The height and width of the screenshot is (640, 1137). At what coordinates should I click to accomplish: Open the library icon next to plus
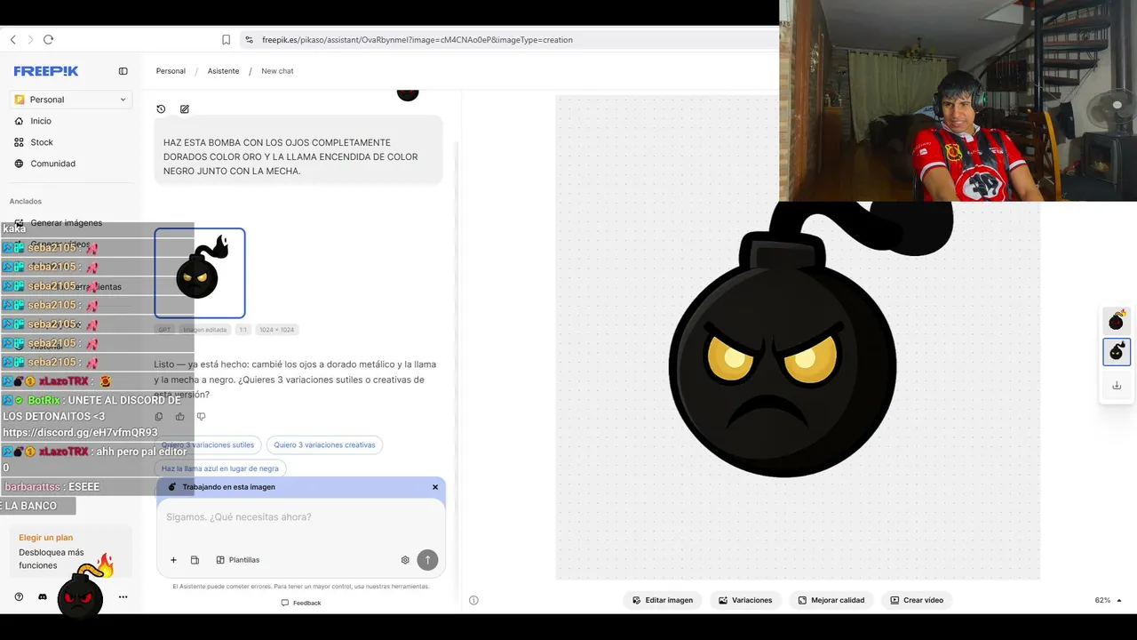pyautogui.click(x=195, y=560)
